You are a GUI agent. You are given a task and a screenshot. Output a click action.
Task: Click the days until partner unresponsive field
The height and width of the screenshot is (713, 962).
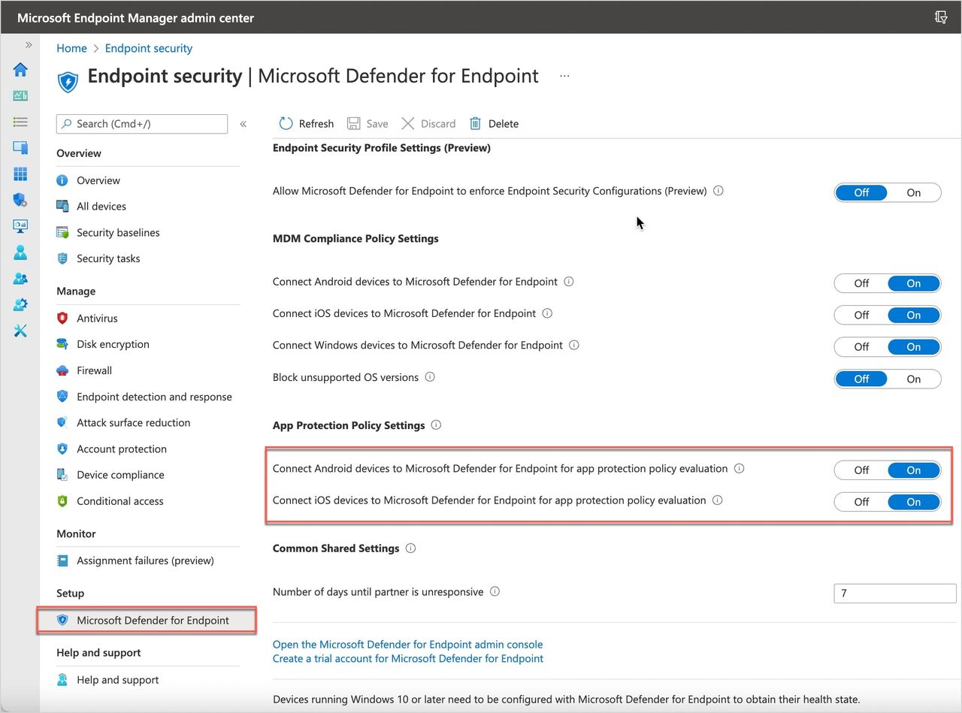coord(894,594)
